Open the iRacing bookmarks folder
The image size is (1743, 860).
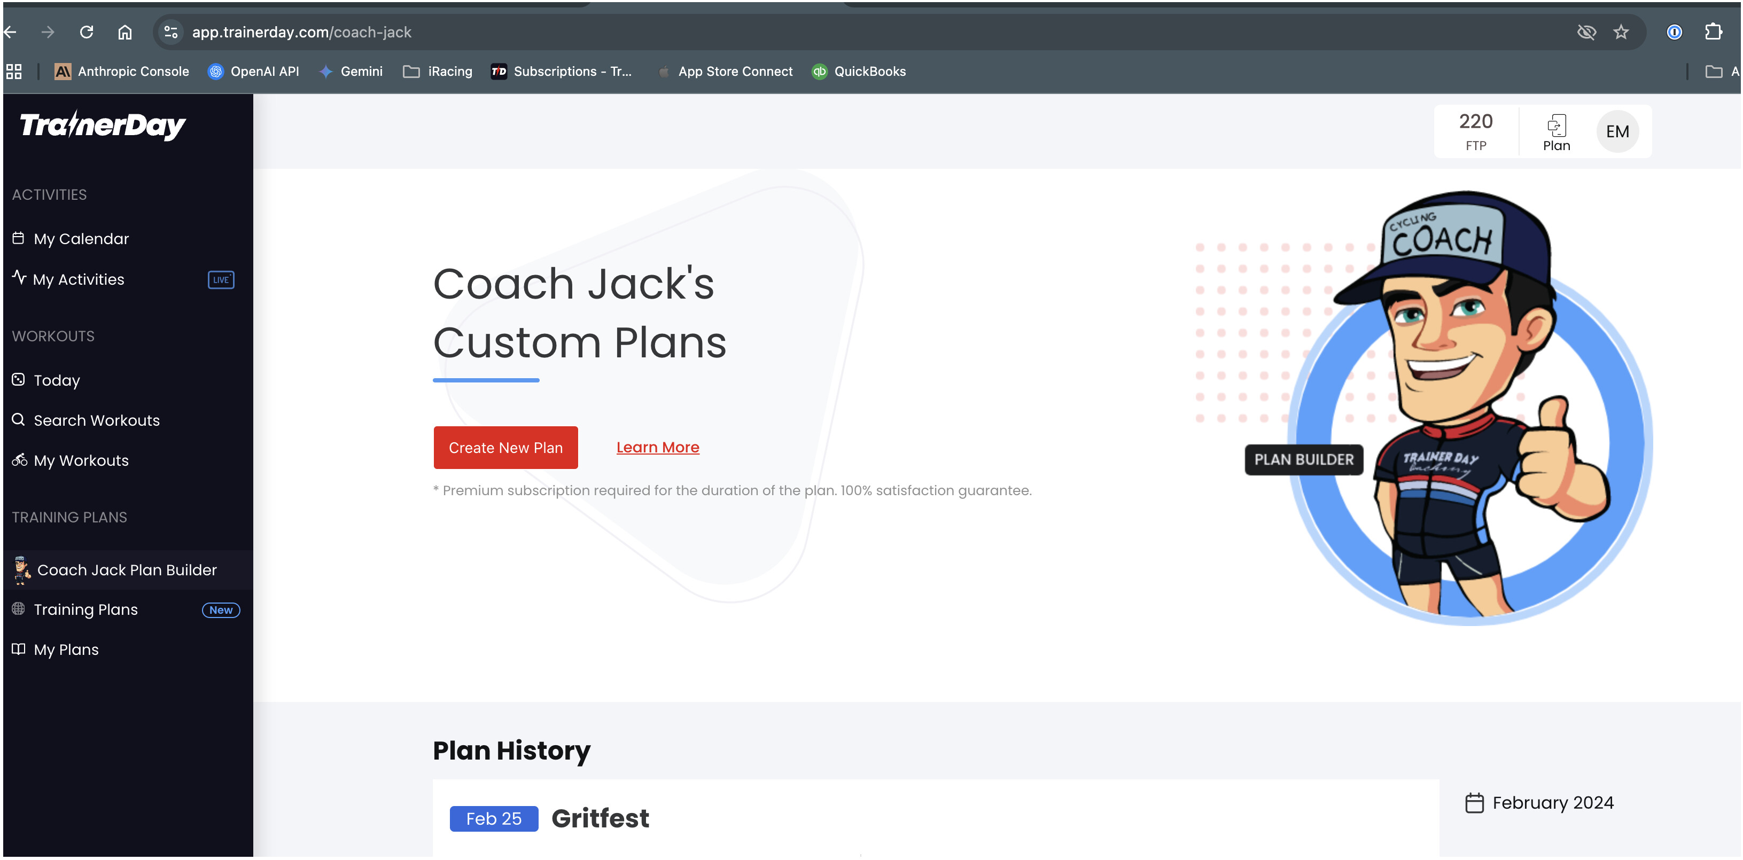438,71
